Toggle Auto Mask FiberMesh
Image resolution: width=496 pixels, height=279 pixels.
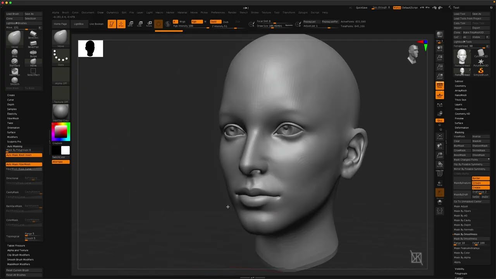click(24, 164)
